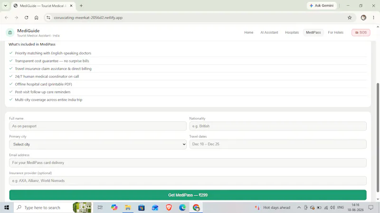The image size is (380, 213).
Task: Click Get MediPass ₹299 button
Action: click(188, 195)
